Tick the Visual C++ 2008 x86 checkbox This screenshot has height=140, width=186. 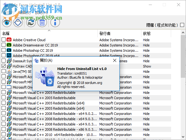[x=3, y=129]
